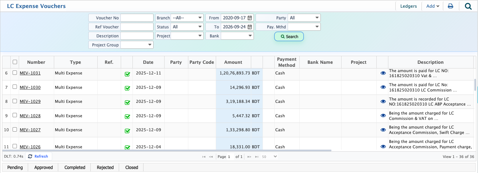
Task: Open the Pay. Mthd dropdown
Action: point(304,27)
